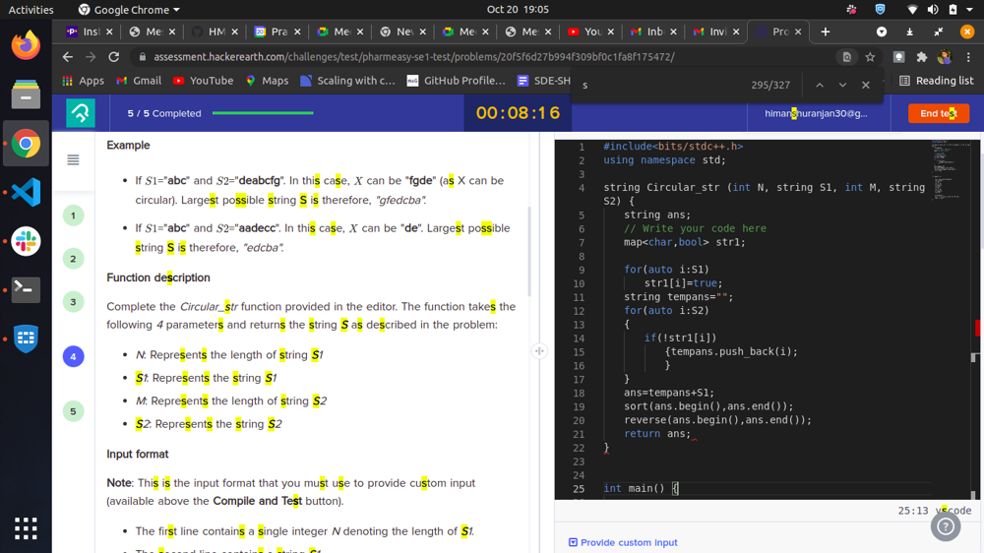Switch to the first Chrome tab labelled Inst
Image resolution: width=984 pixels, height=553 pixels.
pyautogui.click(x=84, y=31)
